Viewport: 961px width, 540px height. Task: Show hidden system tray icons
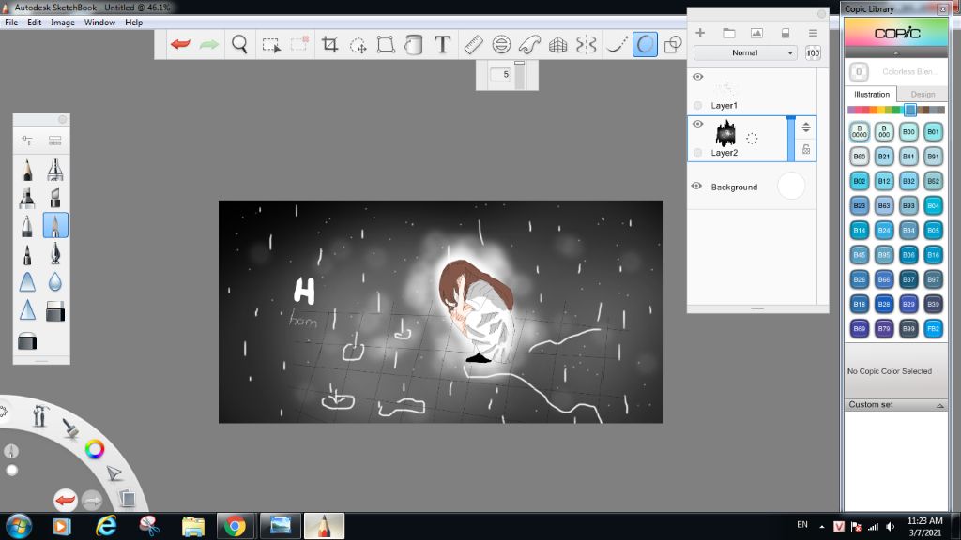[x=822, y=527]
